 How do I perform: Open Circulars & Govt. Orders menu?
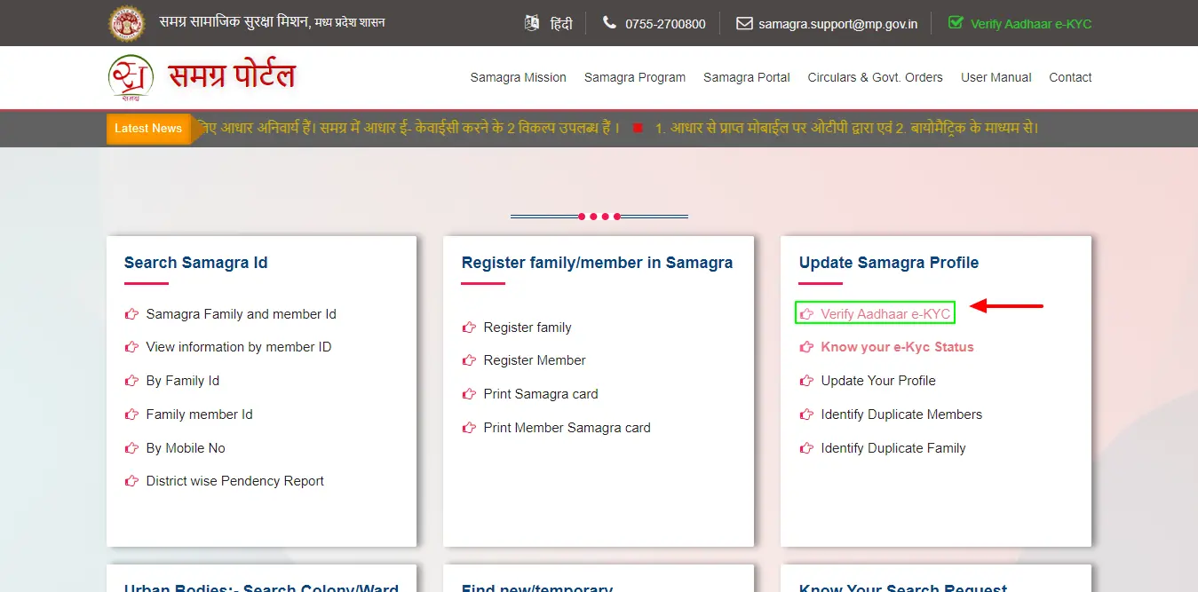pyautogui.click(x=875, y=77)
